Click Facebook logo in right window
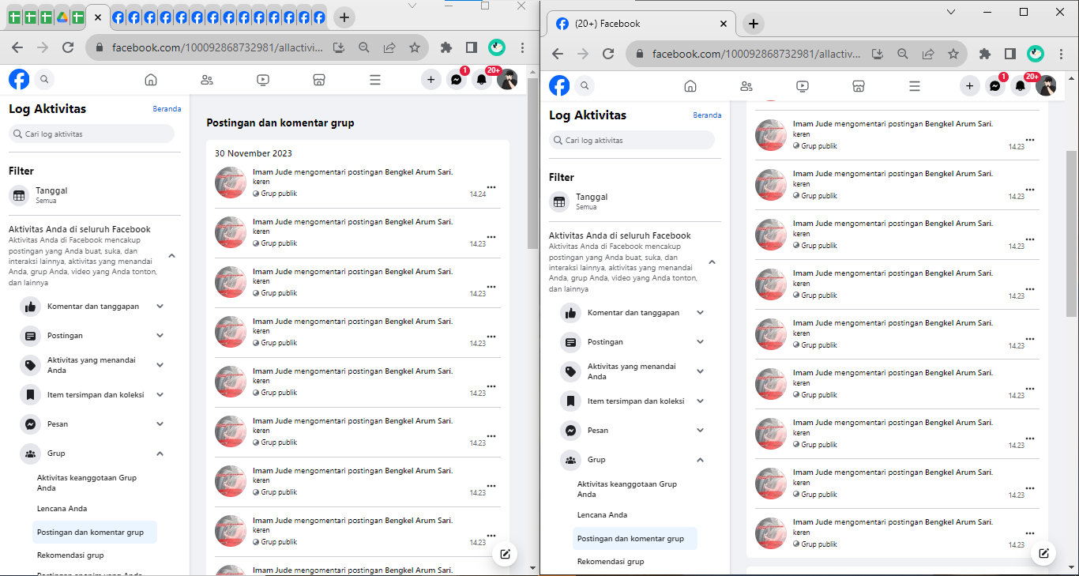The image size is (1079, 576). coord(559,85)
